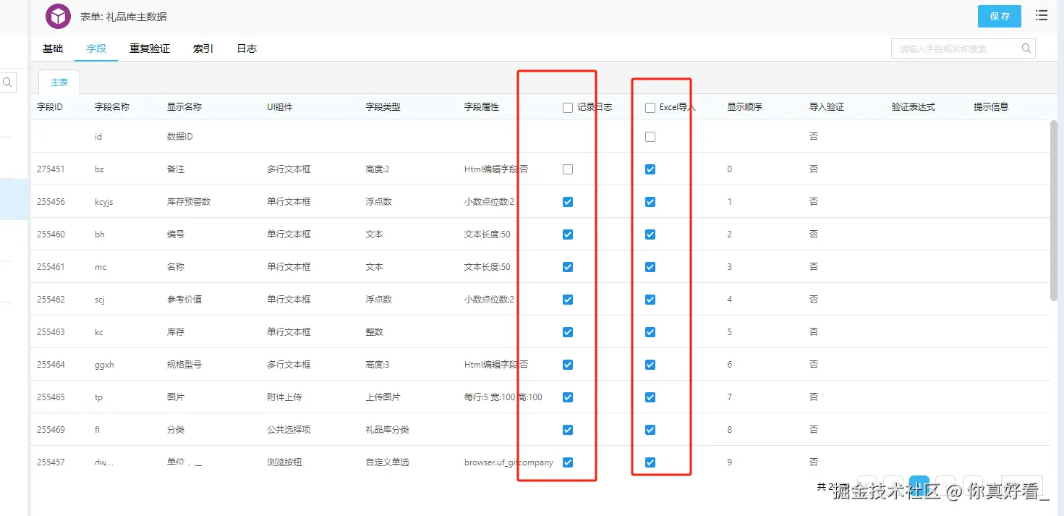
Task: Select the field name cell kcyjs
Action: (104, 202)
